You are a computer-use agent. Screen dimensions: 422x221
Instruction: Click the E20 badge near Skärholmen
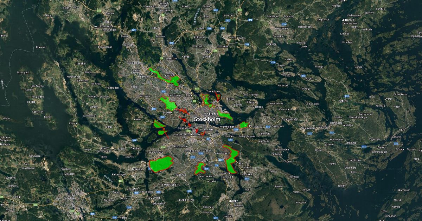[163, 147]
